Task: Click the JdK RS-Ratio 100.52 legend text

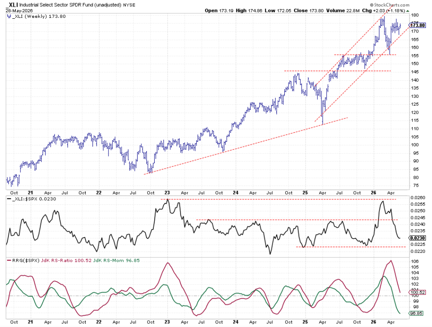Action: (x=66, y=260)
